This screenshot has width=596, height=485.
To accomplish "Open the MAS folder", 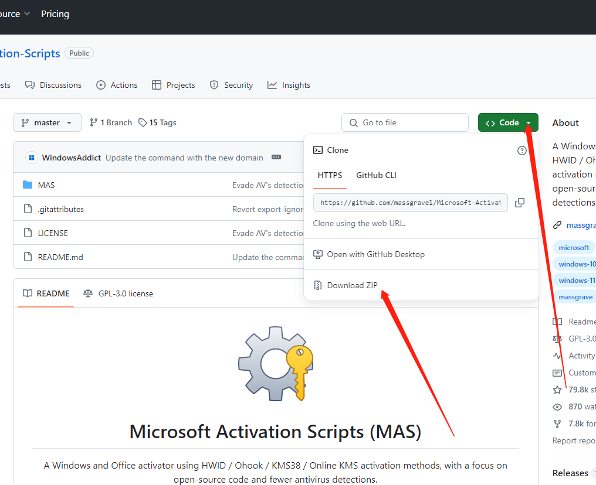I will click(46, 185).
